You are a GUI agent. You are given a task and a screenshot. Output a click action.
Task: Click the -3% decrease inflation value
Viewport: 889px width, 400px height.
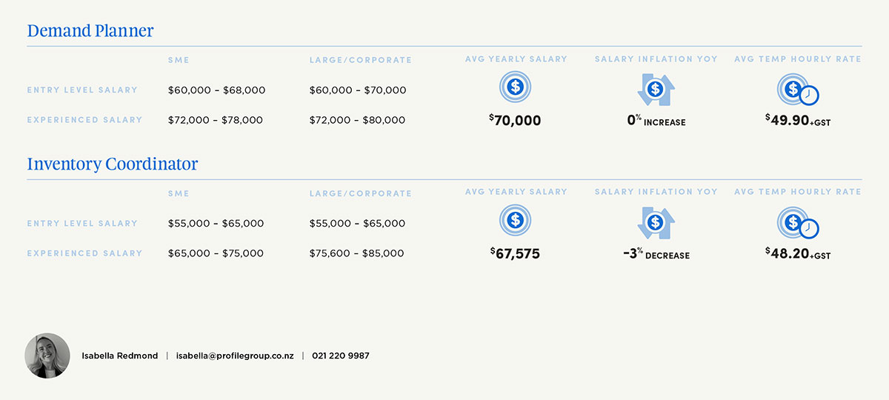point(656,254)
